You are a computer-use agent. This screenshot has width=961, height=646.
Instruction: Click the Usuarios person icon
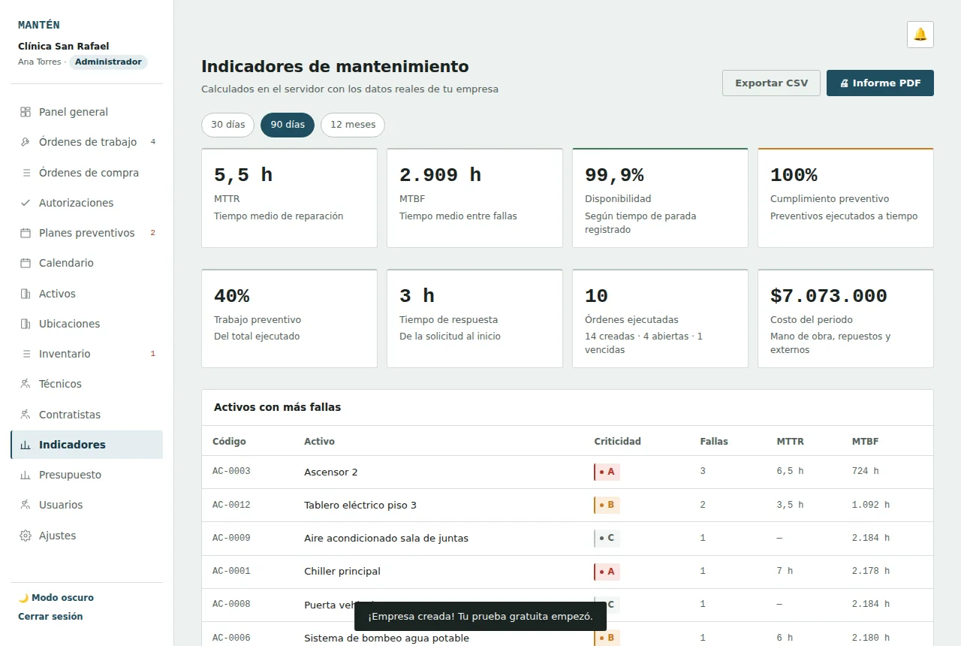[x=26, y=505]
